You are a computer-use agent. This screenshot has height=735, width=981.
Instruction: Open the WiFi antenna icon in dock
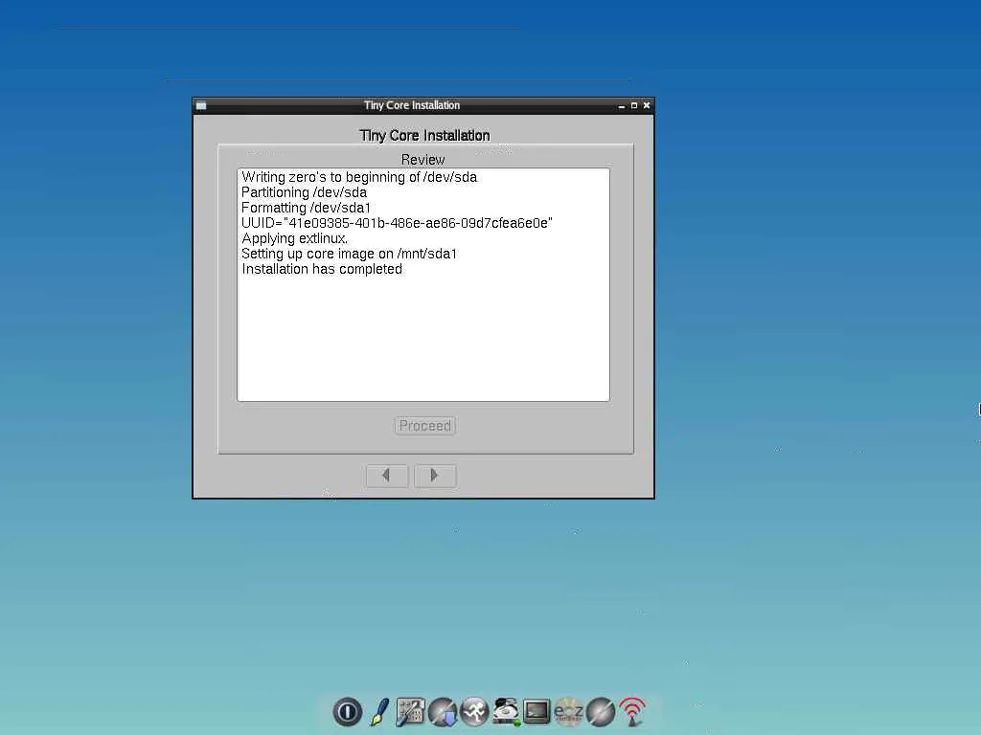point(632,711)
